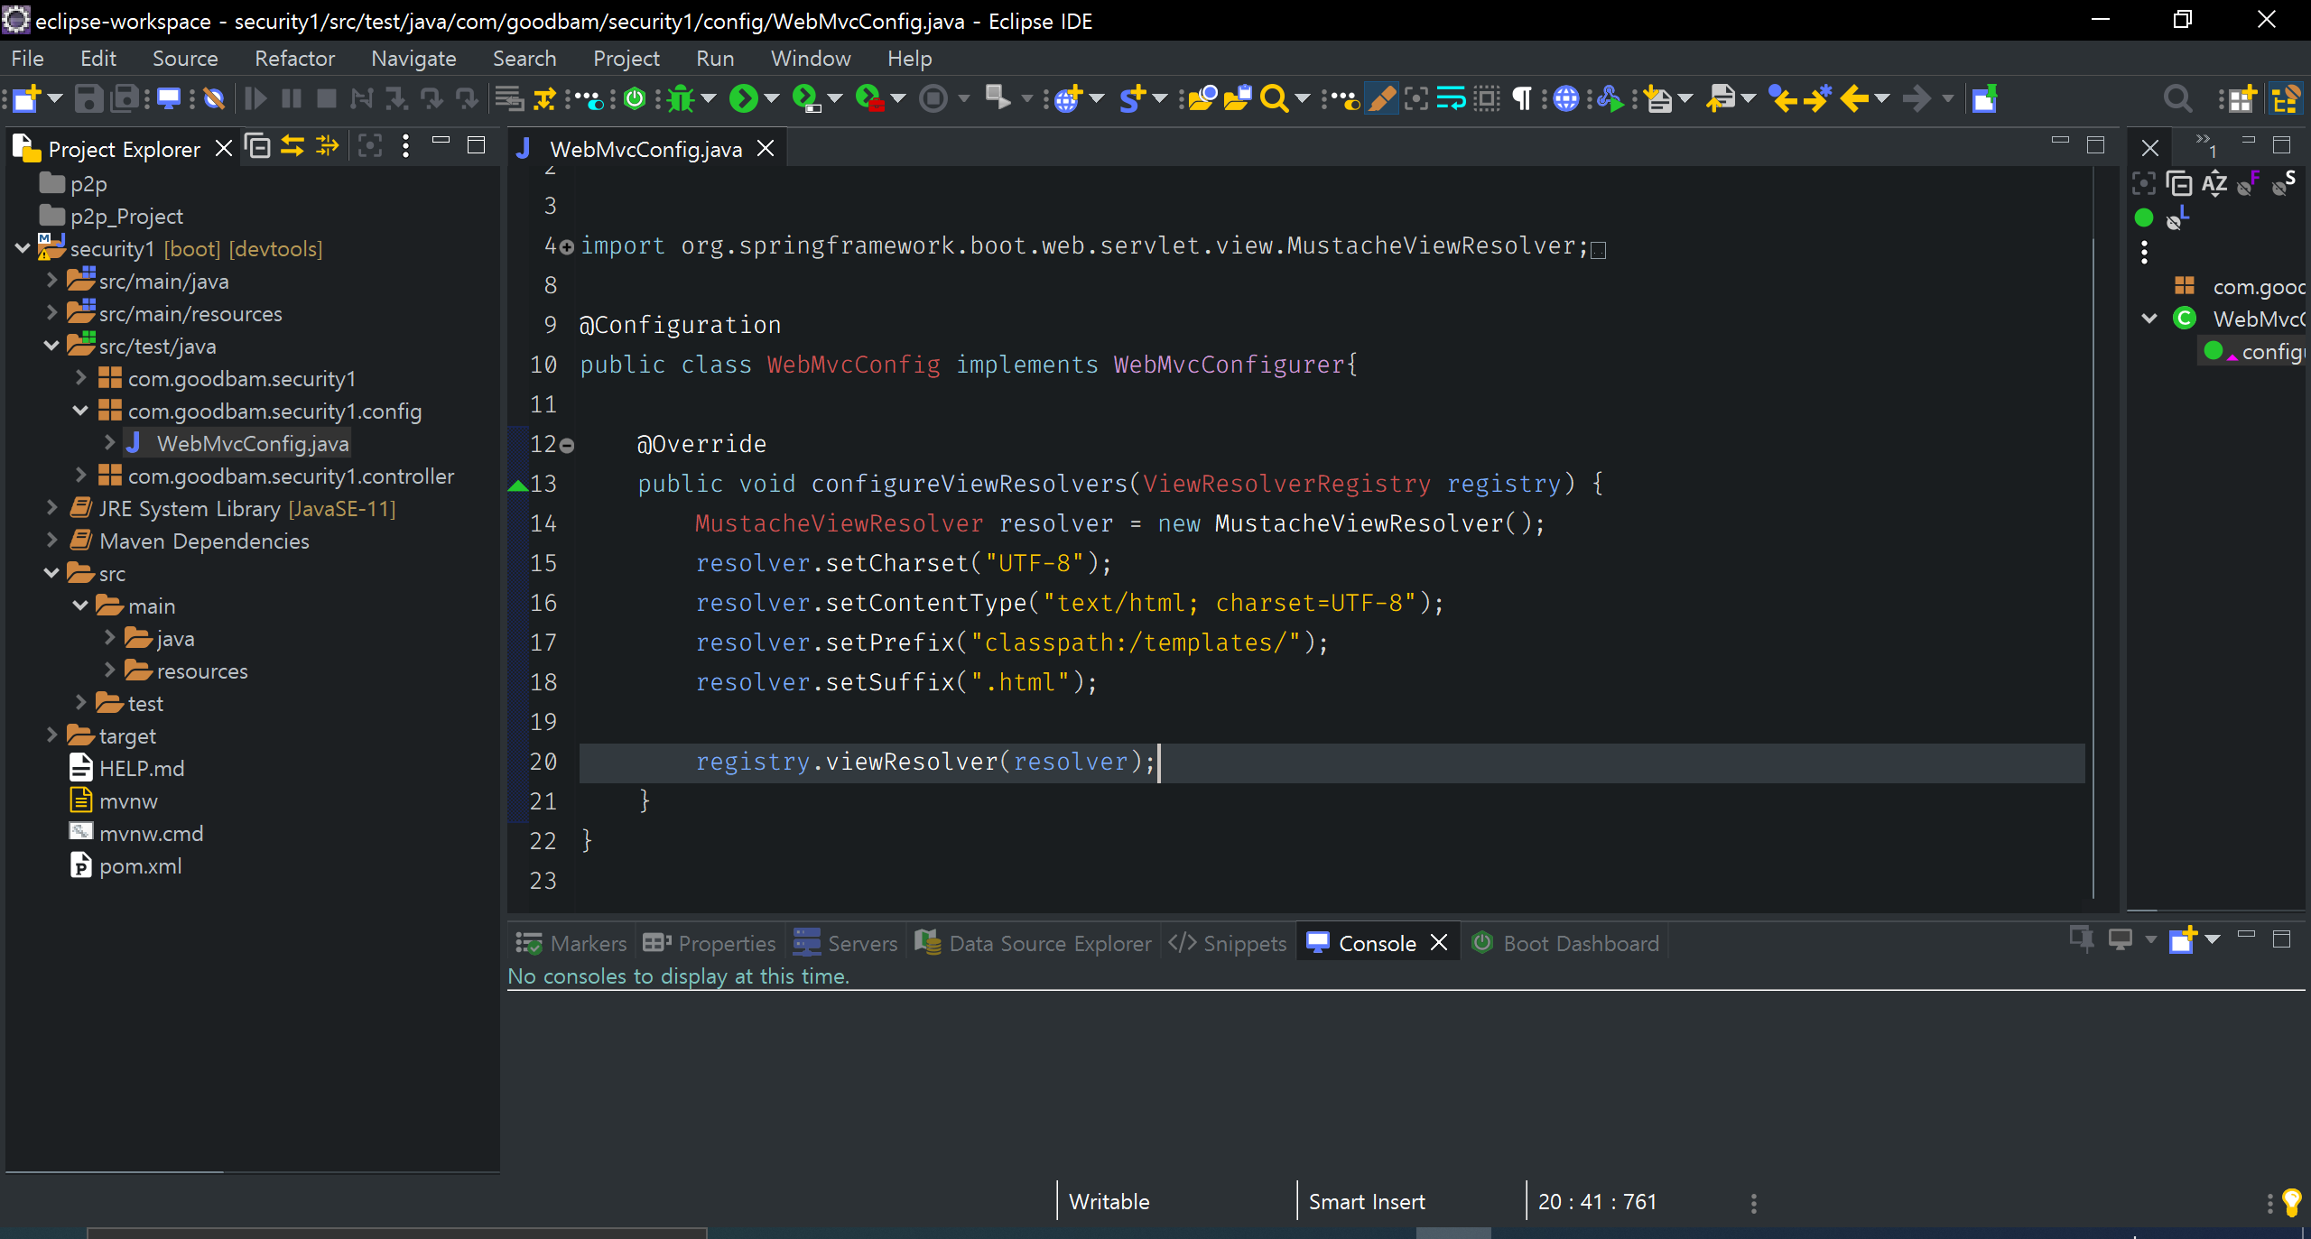Click the Save disk icon in toolbar
This screenshot has height=1239, width=2311.
(88, 98)
